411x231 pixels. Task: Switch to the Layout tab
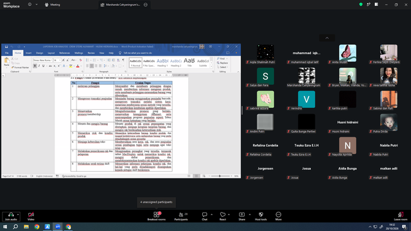[x=51, y=53]
